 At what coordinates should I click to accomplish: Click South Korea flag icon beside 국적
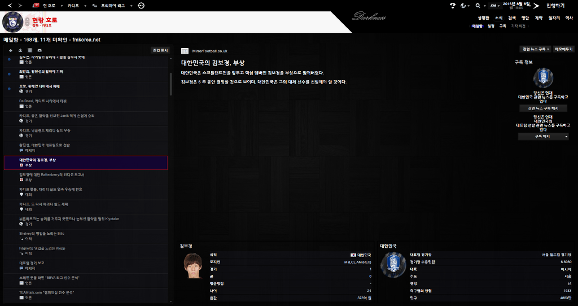(x=353, y=255)
